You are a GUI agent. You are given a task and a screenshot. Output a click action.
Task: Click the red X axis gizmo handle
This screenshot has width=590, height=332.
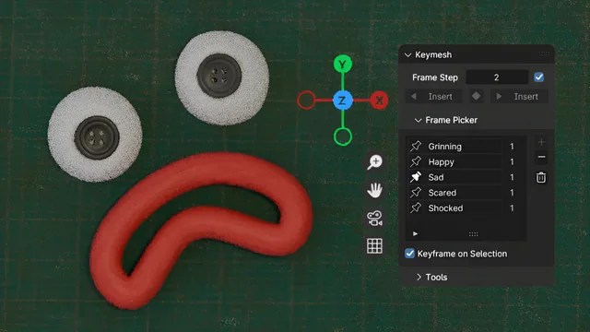click(379, 101)
